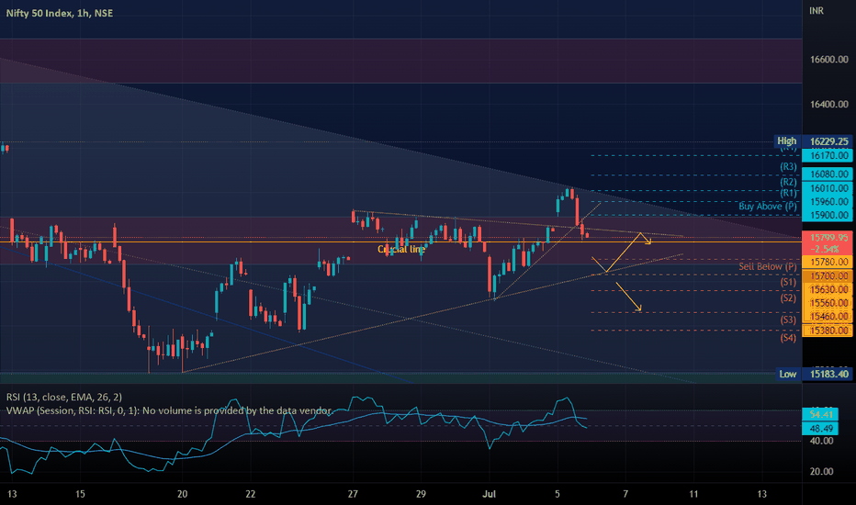Click the downward yellow arrow near S2
Screen dimensions: 856x505
tap(629, 297)
